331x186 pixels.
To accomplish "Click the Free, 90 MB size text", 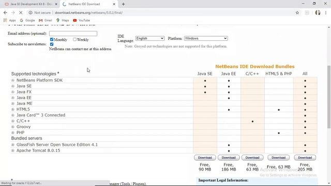I will coord(205,167).
